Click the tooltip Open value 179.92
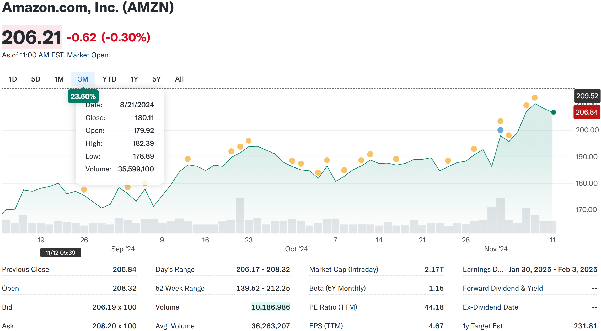 click(x=143, y=131)
